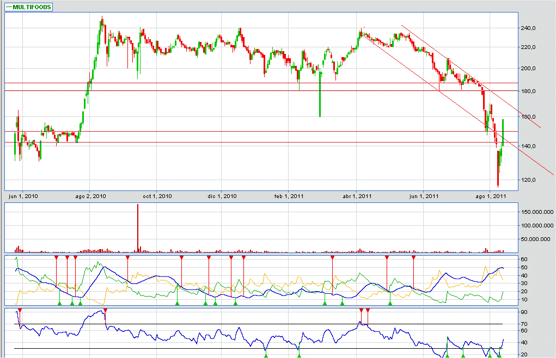Click leftmost red marker atop middle indicator panel
This screenshot has height=358, width=556.
56,257
